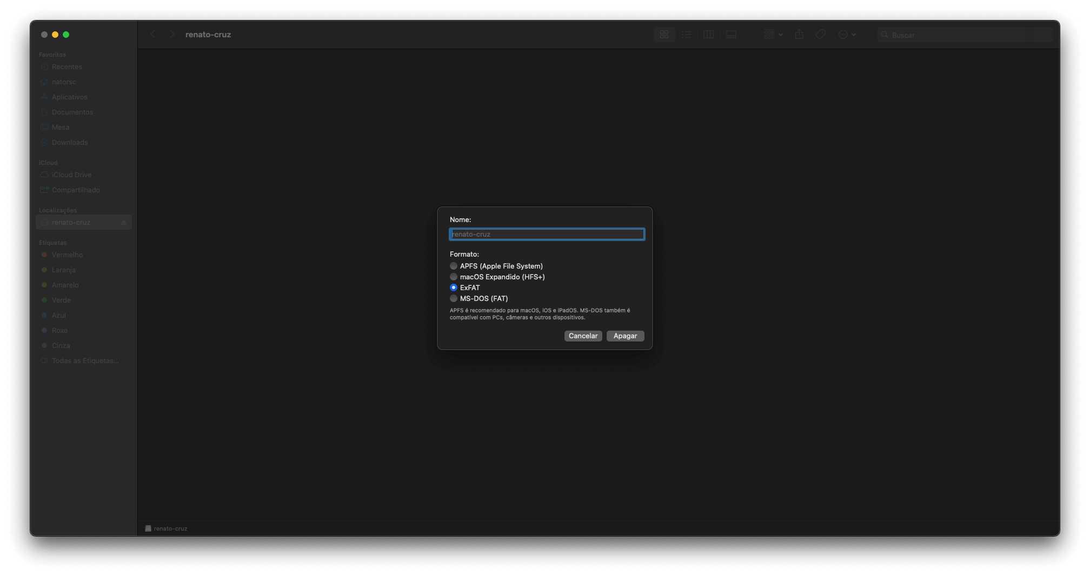Select renato-cruz volume in sidebar
Screen dimensions: 1090x576
click(84, 223)
